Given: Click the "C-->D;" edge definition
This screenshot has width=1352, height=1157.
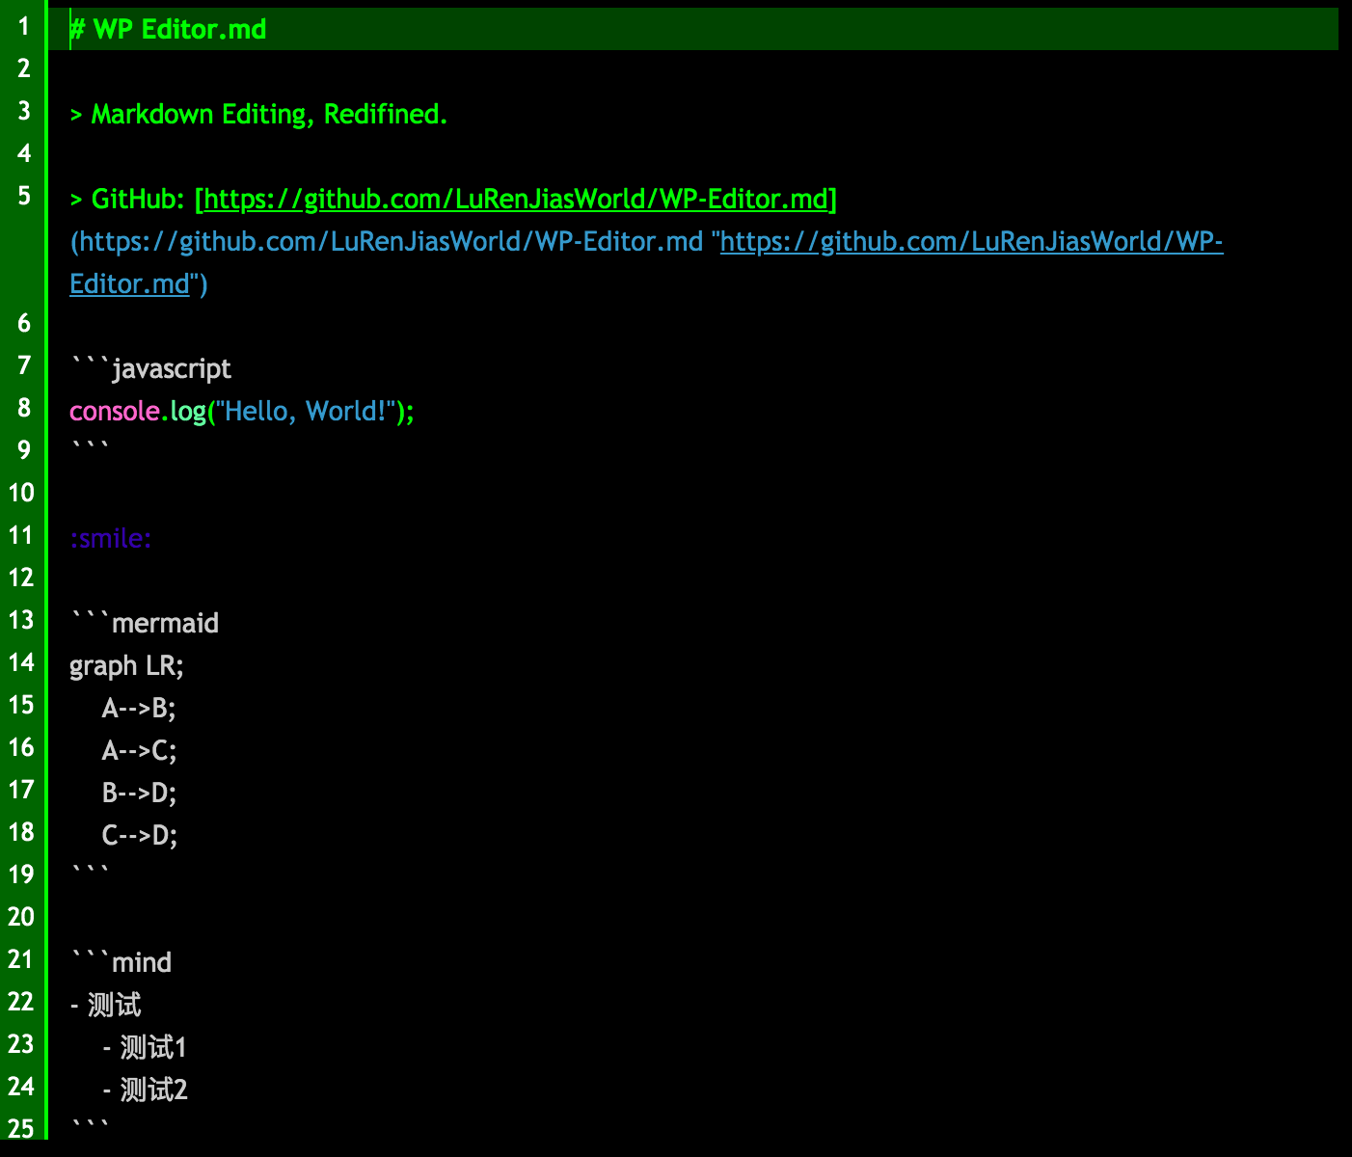Looking at the screenshot, I should click(140, 835).
